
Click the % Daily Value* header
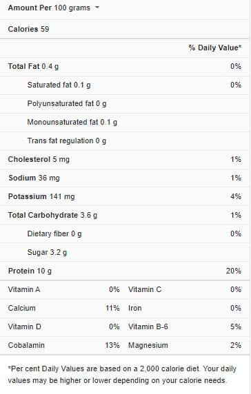(215, 48)
